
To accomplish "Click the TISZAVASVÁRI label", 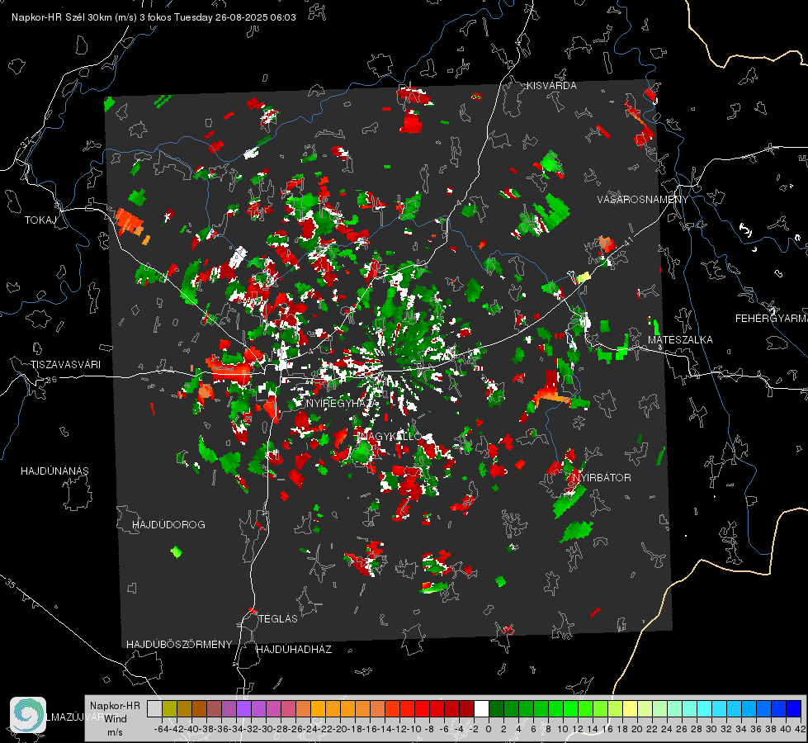I will [65, 365].
